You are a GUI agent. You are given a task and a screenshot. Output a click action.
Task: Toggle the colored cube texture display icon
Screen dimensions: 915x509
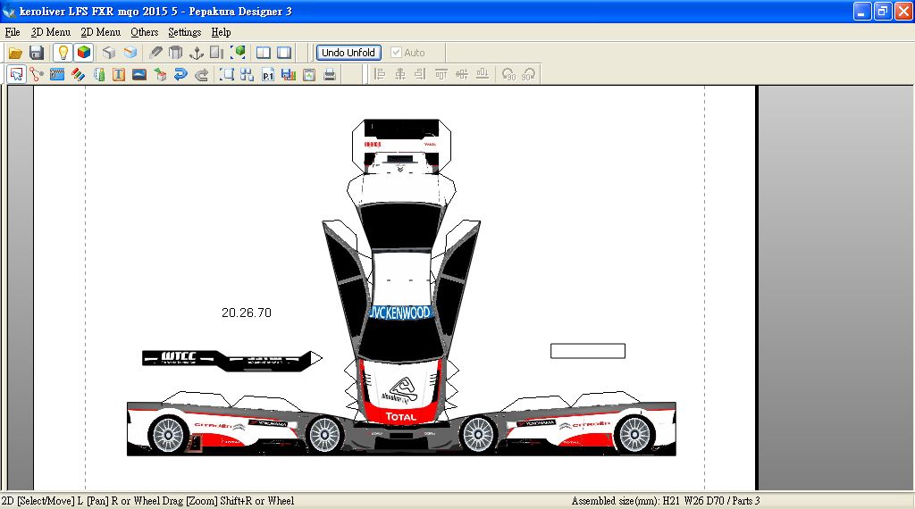[84, 53]
